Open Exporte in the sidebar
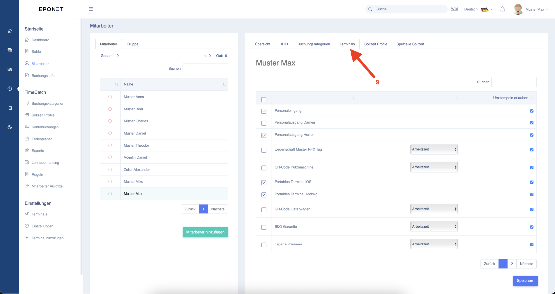The width and height of the screenshot is (555, 294). coord(38,151)
